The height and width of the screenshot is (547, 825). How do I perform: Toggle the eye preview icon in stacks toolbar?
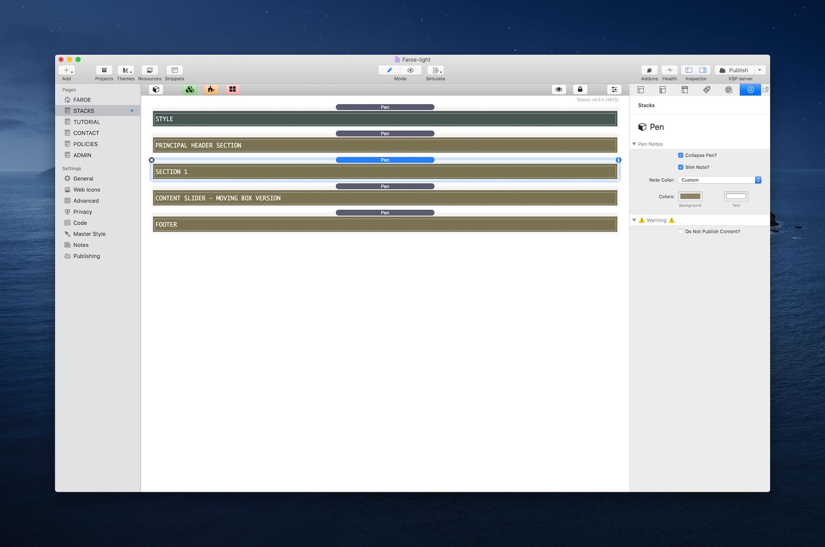tap(559, 90)
